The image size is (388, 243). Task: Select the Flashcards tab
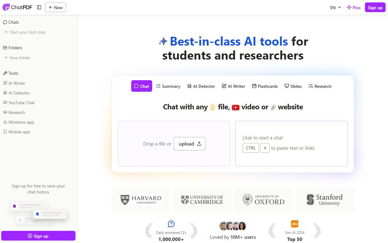[265, 86]
